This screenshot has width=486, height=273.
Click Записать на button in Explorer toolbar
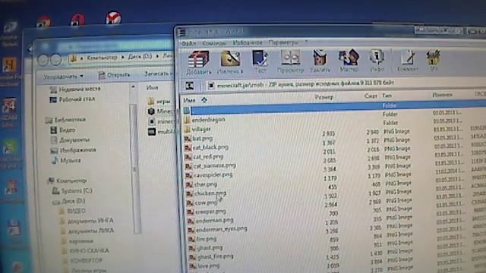[x=158, y=74]
